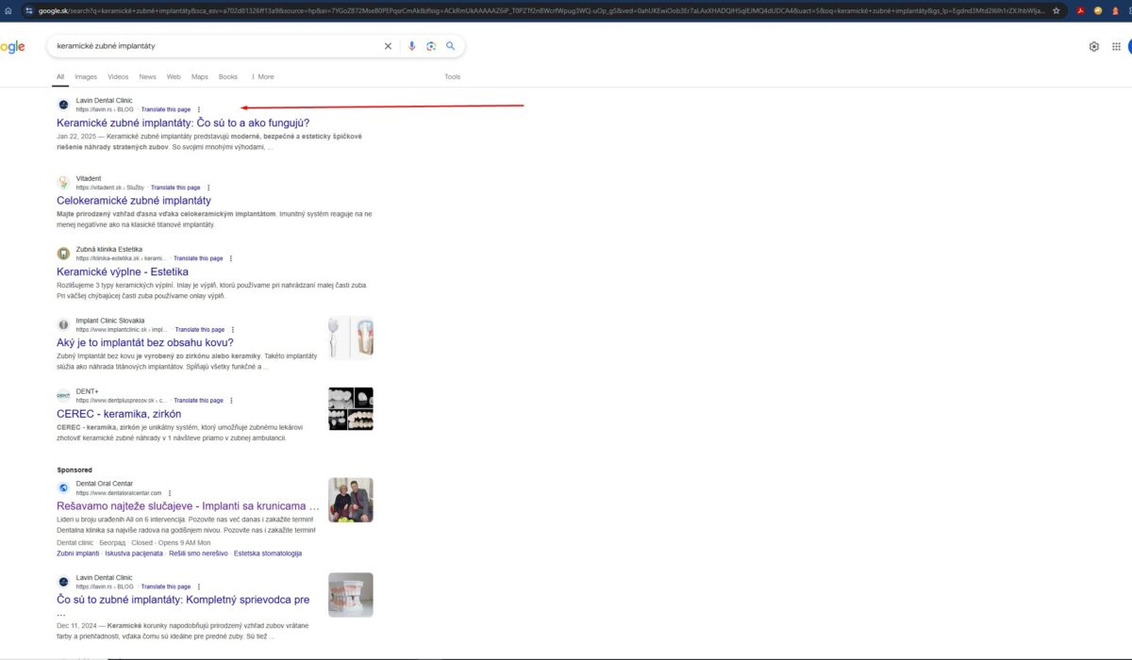Start voice search with microphone icon
This screenshot has height=660, width=1132.
(x=411, y=46)
